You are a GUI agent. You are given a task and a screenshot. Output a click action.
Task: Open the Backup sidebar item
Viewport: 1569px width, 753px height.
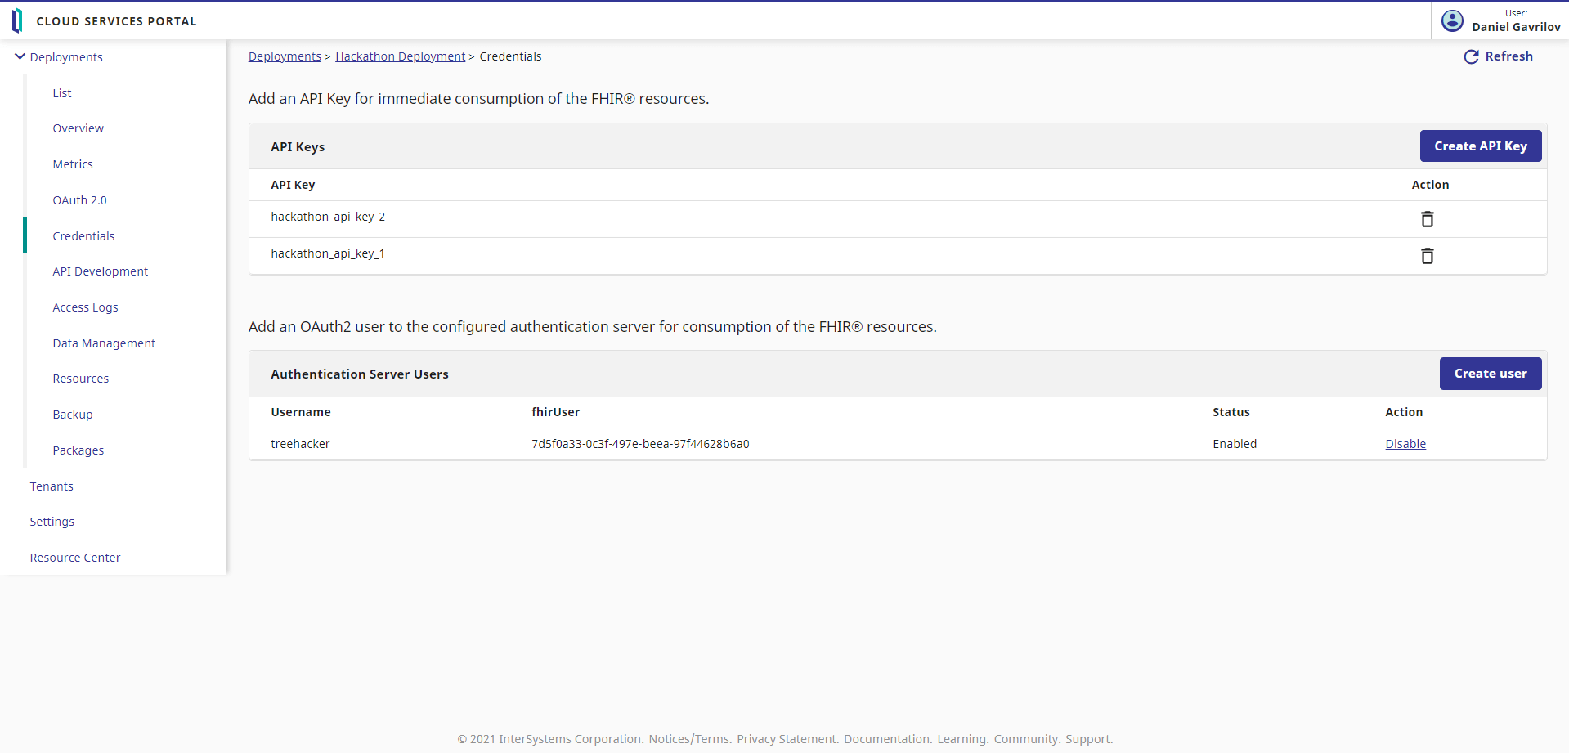pos(73,415)
